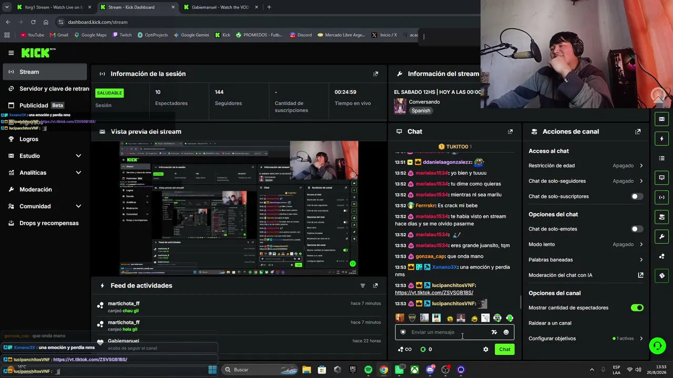This screenshot has width=673, height=378.
Task: Open Google Gemini bookmark
Action: click(191, 35)
